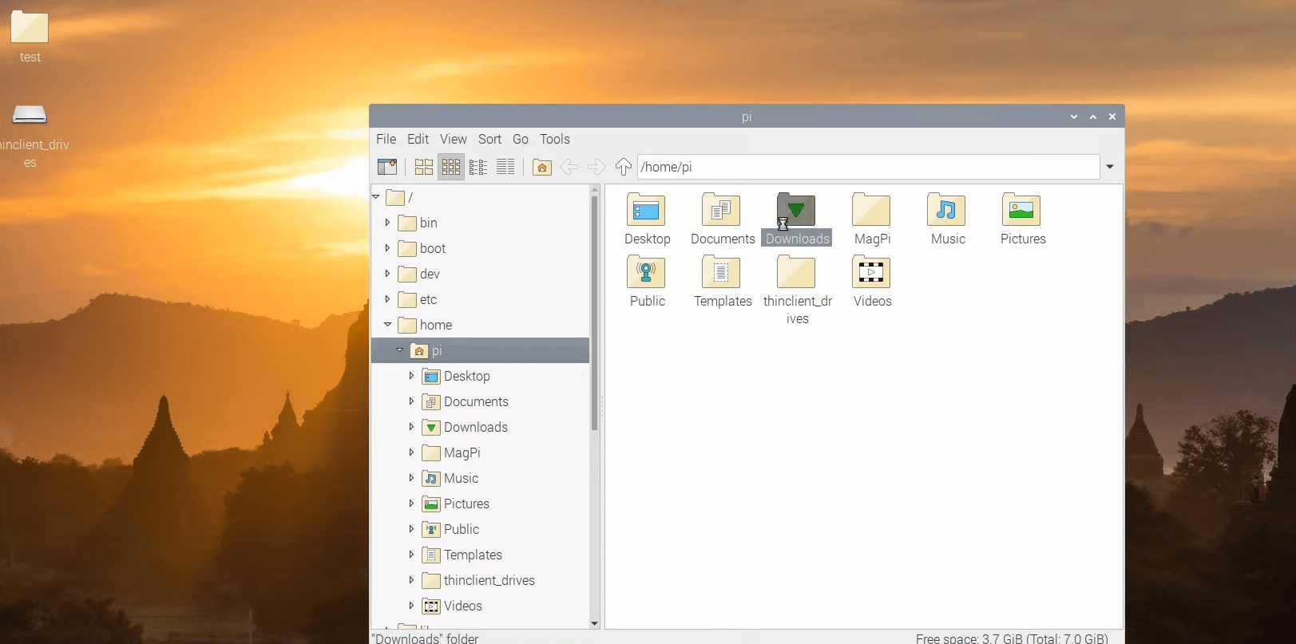Switch to compact view mode

tap(478, 167)
